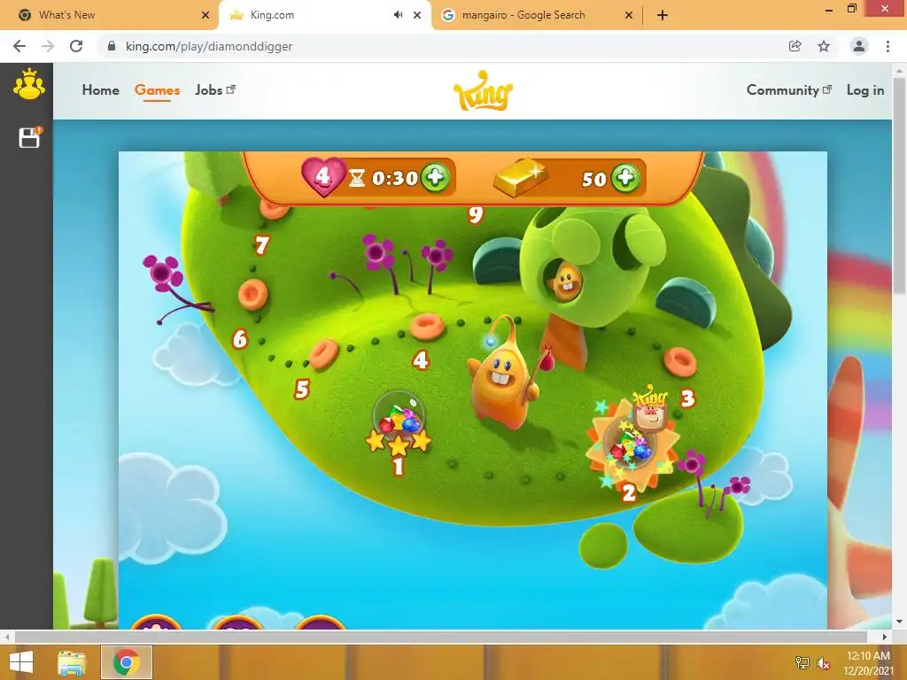Click the 0:30 life timer
The height and width of the screenshot is (680, 907).
[395, 178]
